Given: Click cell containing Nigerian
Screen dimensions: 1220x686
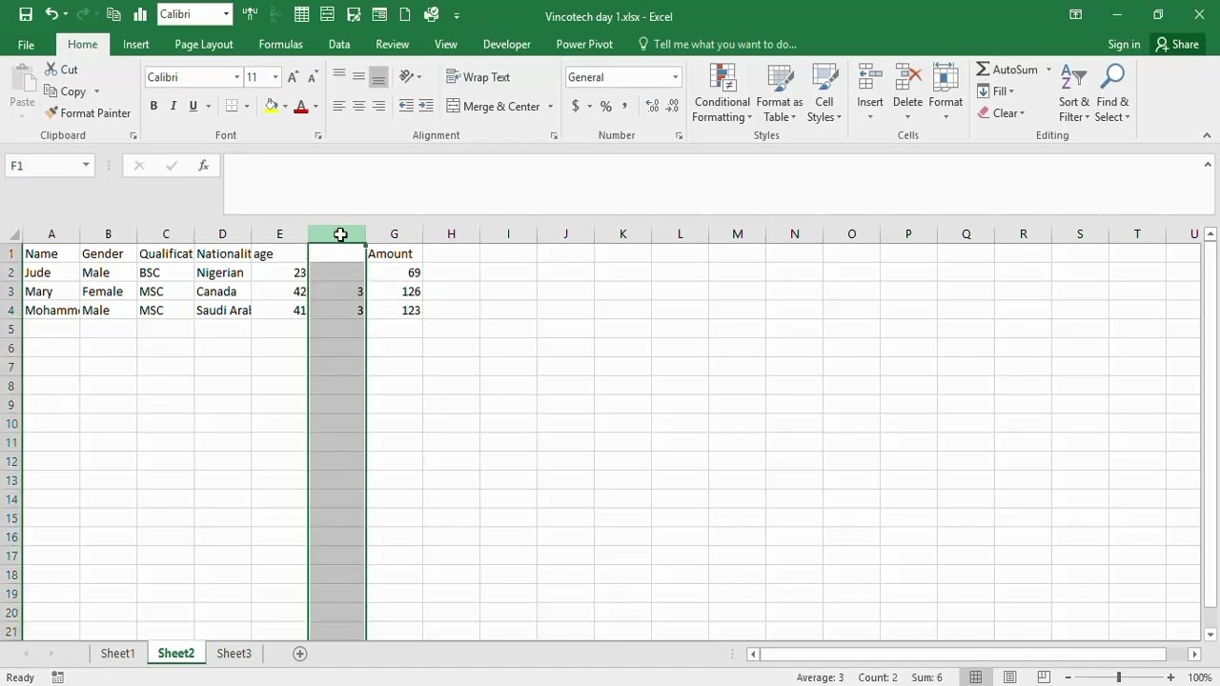Looking at the screenshot, I should pyautogui.click(x=222, y=272).
